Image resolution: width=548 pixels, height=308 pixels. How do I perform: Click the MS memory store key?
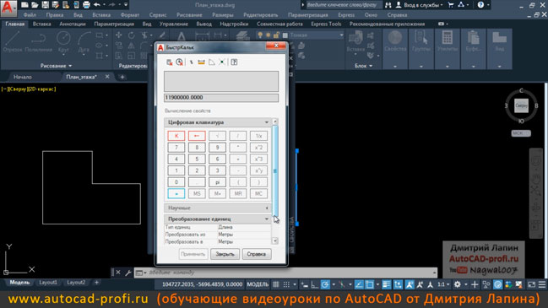tap(197, 193)
